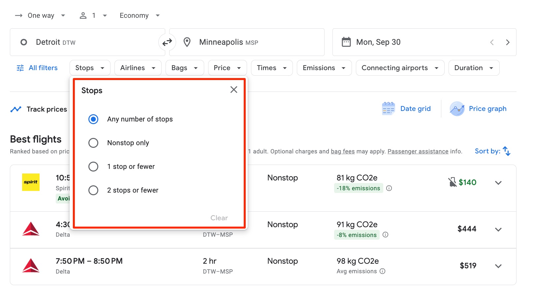Click the one-way arrow icon
This screenshot has width=533, height=293.
19,15
